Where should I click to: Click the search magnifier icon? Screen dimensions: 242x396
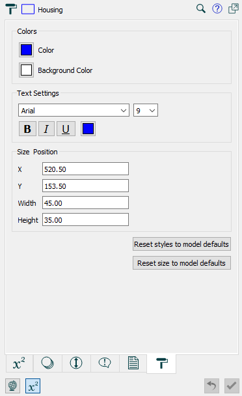tap(201, 9)
